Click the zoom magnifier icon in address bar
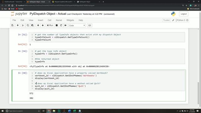This screenshot has width=201, height=113. [x=183, y=6]
